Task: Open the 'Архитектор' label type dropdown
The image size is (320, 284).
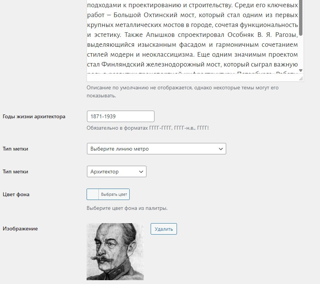Action: (x=117, y=171)
